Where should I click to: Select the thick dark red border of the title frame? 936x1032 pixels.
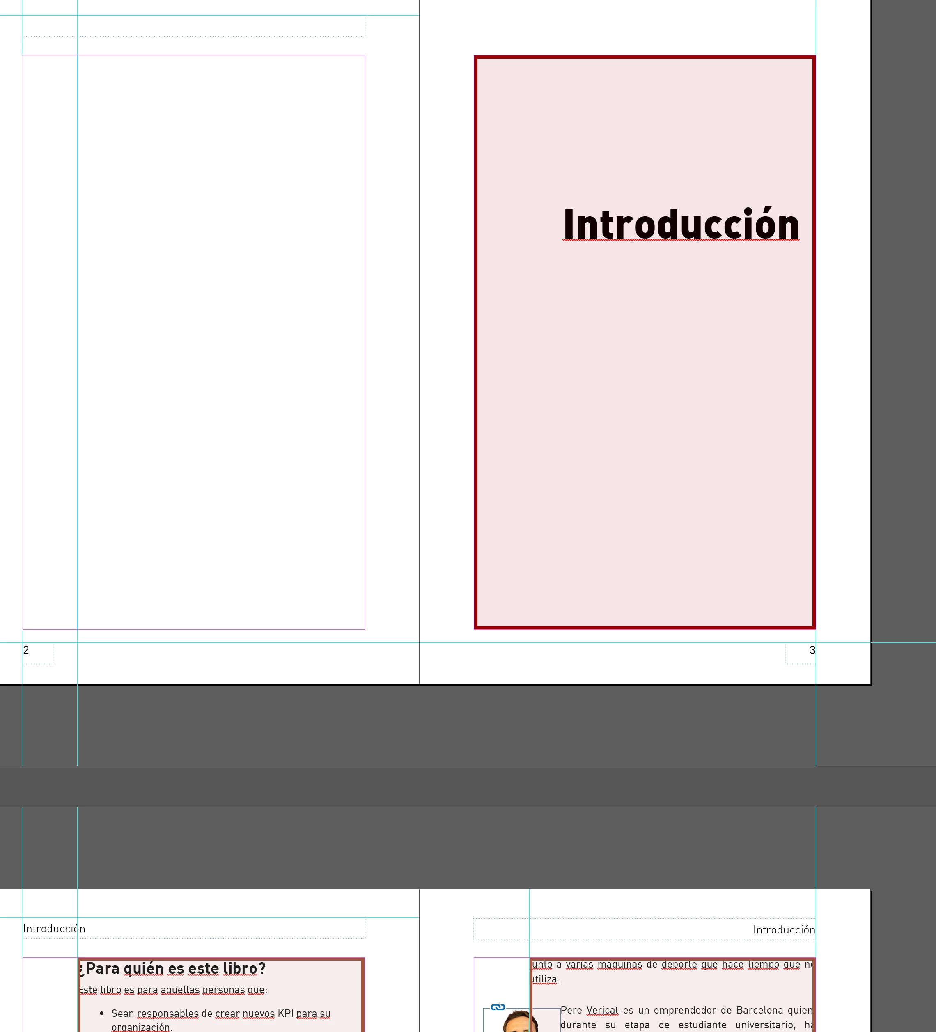[476, 358]
